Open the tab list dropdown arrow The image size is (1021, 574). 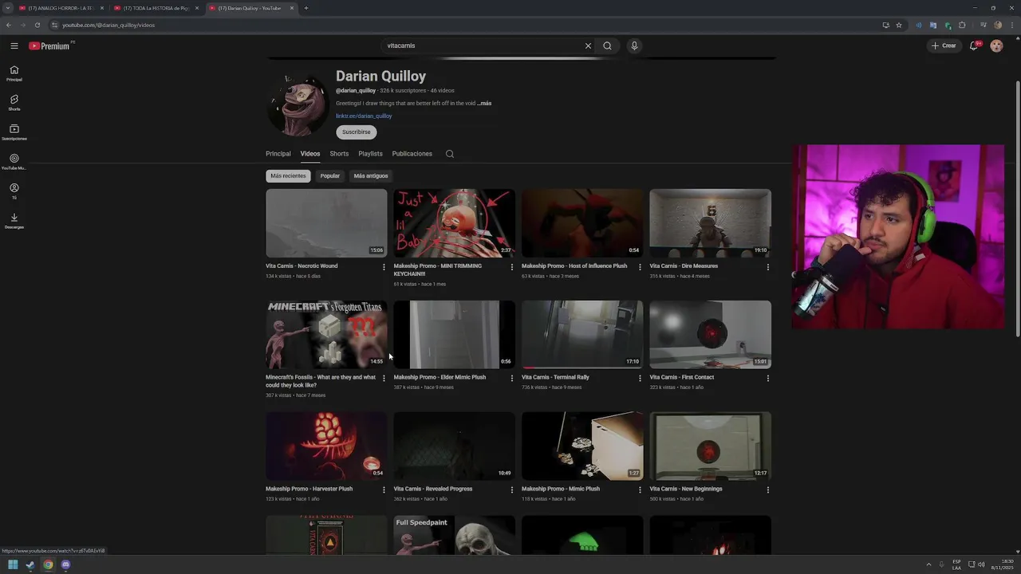point(7,8)
